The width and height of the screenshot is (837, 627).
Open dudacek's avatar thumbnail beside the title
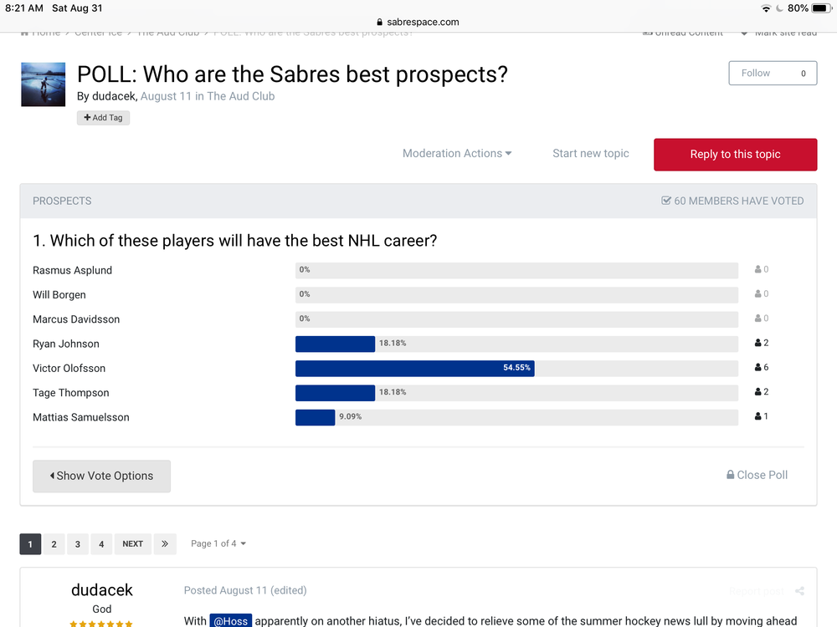coord(44,84)
